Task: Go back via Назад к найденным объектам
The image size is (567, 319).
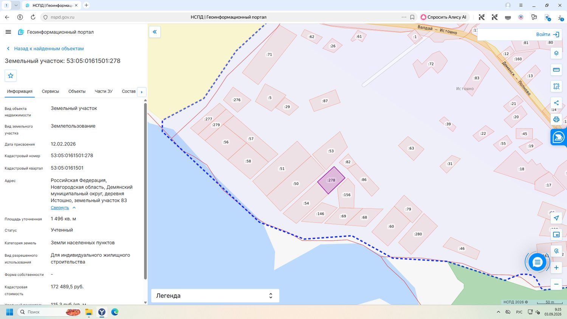Action: pyautogui.click(x=45, y=48)
